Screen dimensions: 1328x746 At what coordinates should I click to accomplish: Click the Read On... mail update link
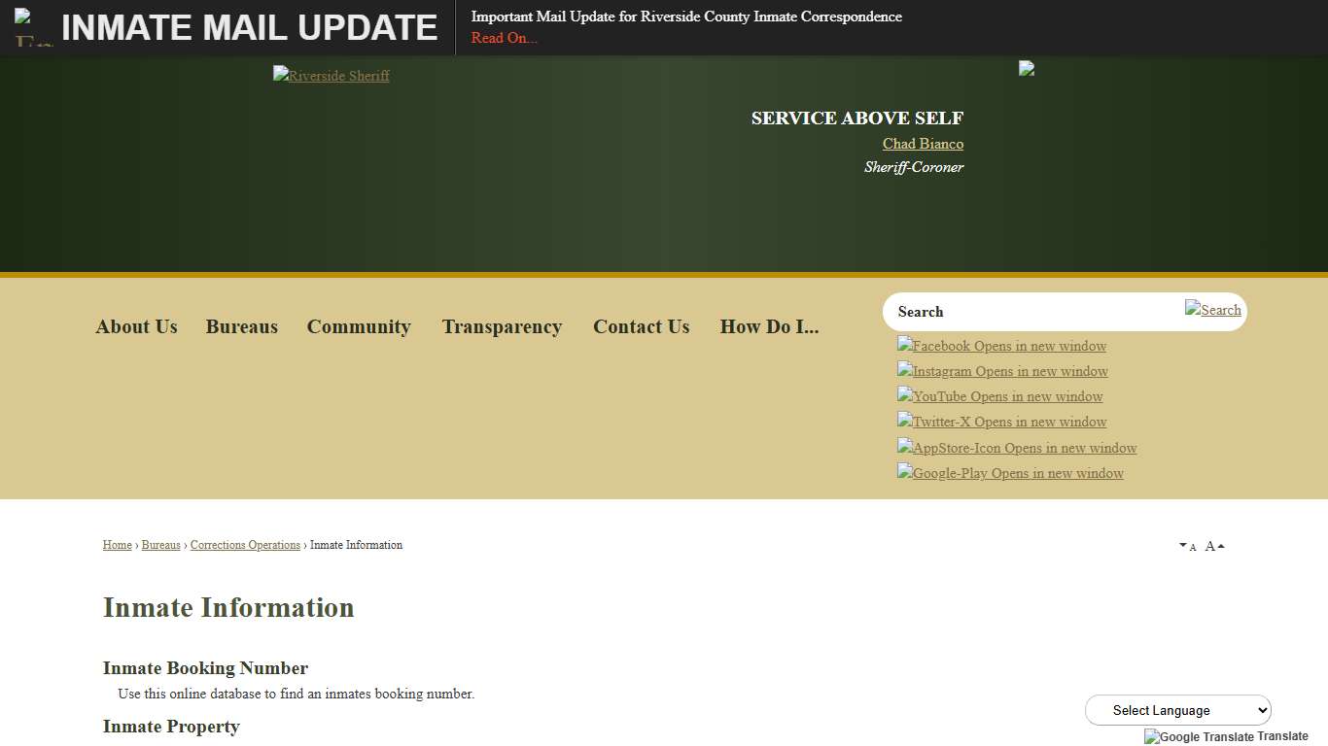(x=504, y=38)
